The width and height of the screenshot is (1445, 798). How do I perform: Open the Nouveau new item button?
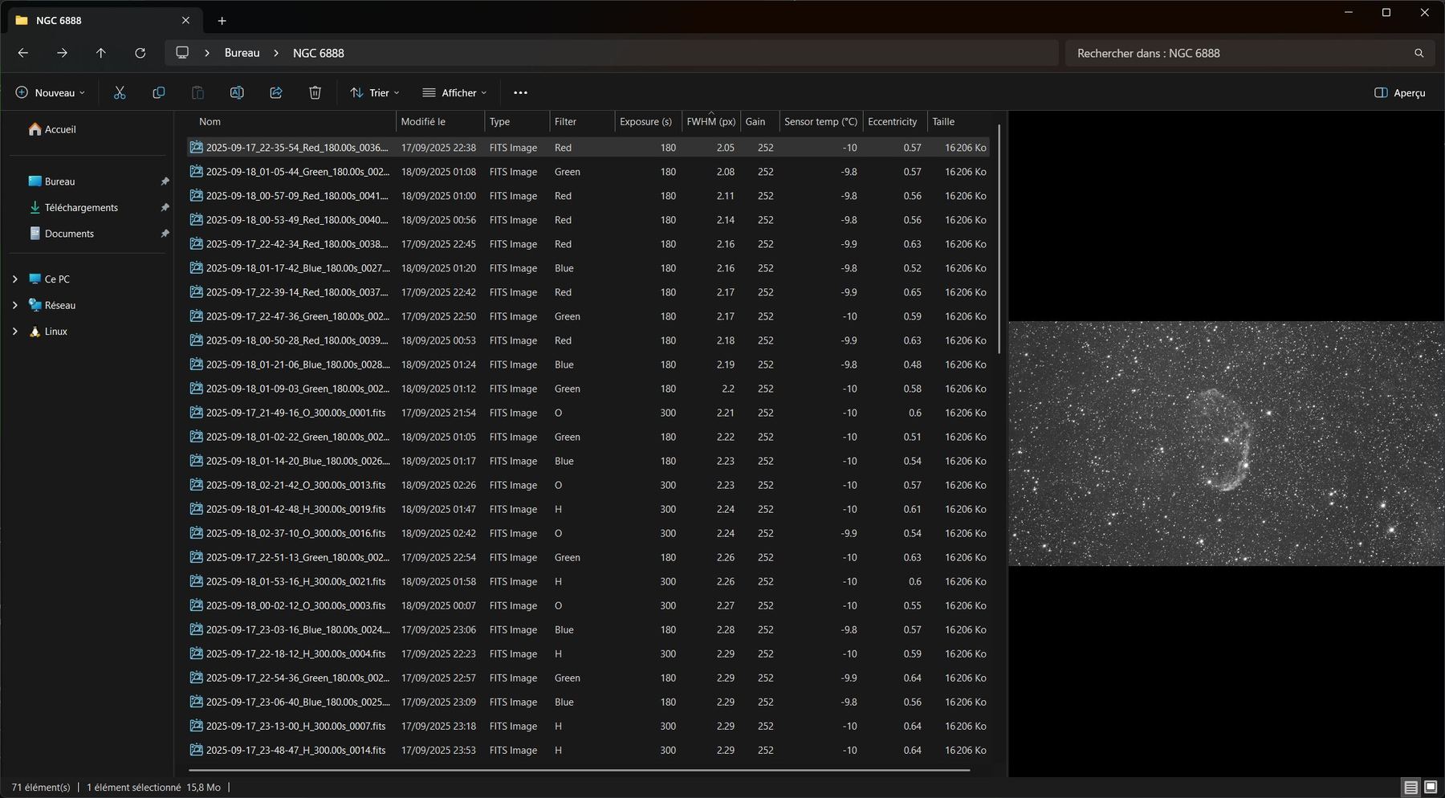[x=50, y=93]
